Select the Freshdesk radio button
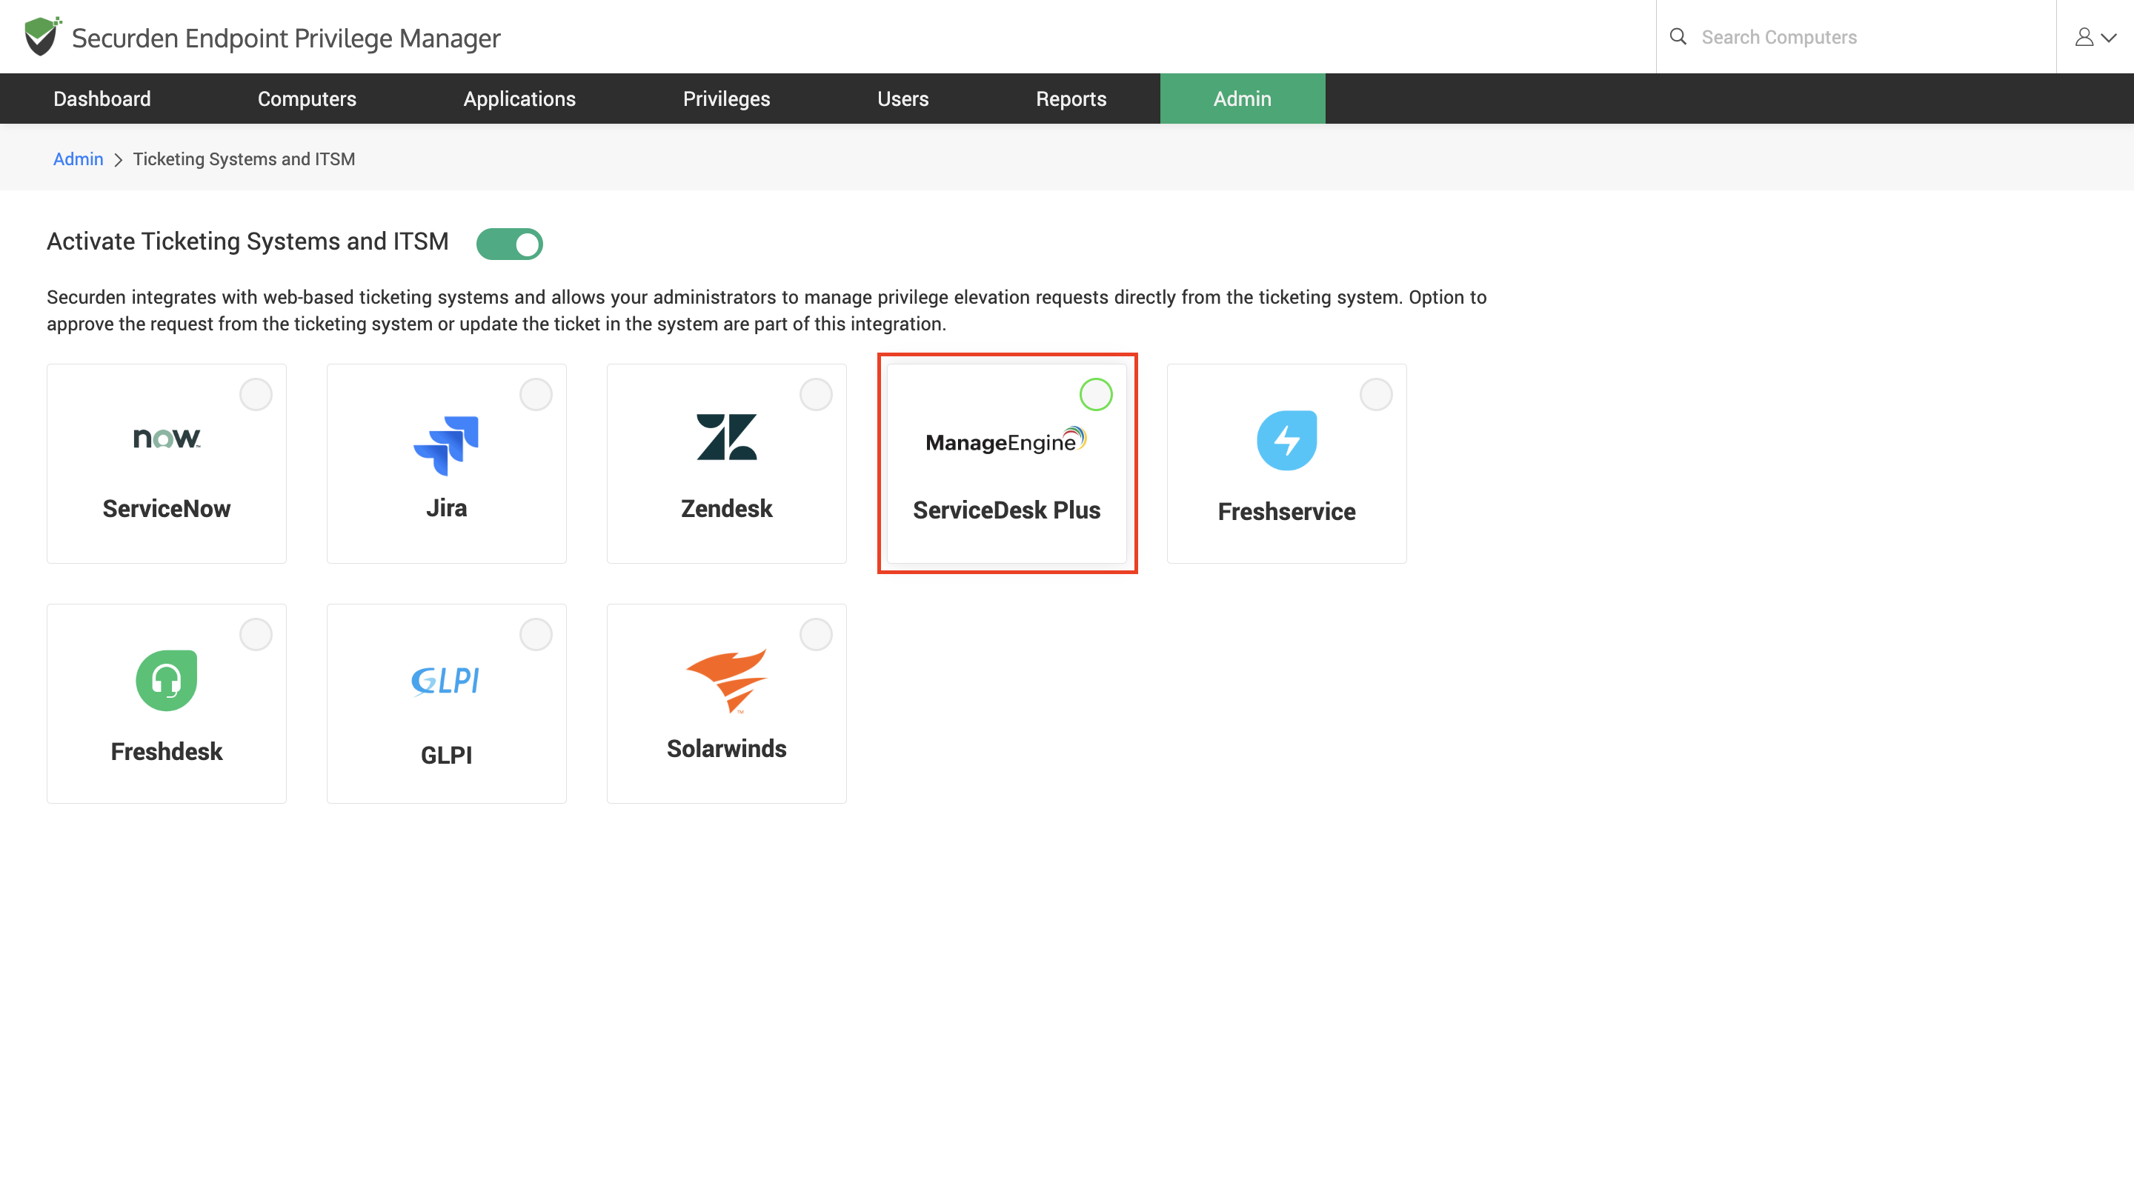The image size is (2134, 1203). pyautogui.click(x=256, y=634)
